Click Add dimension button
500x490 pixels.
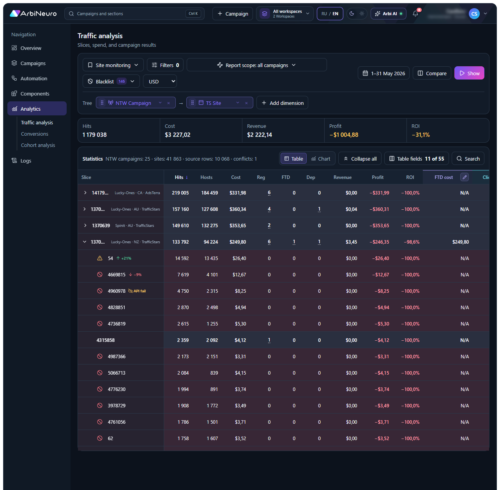[283, 103]
